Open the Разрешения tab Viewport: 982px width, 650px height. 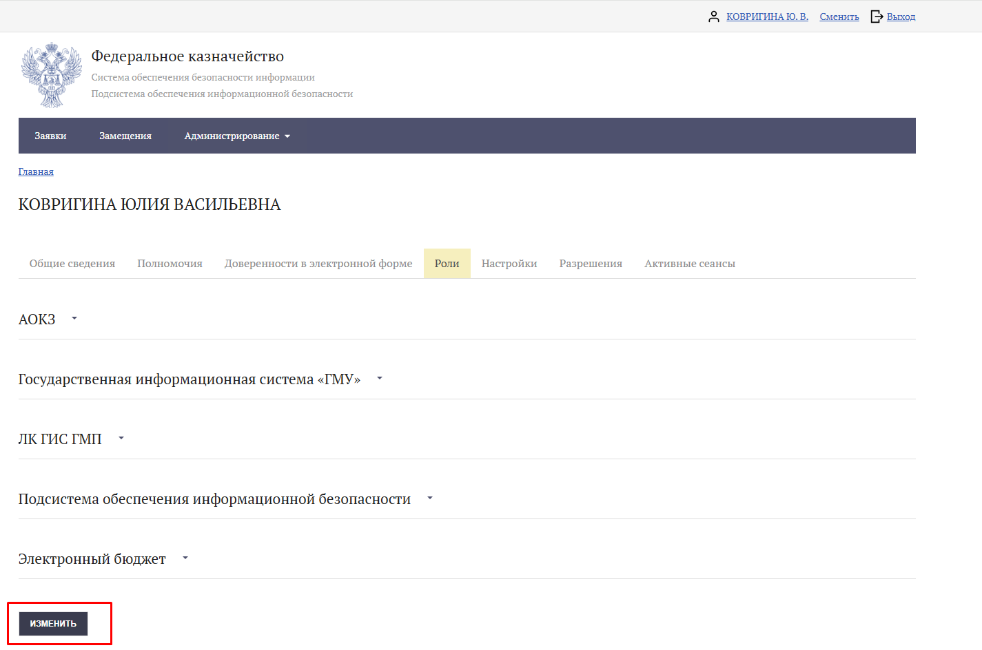(x=591, y=264)
